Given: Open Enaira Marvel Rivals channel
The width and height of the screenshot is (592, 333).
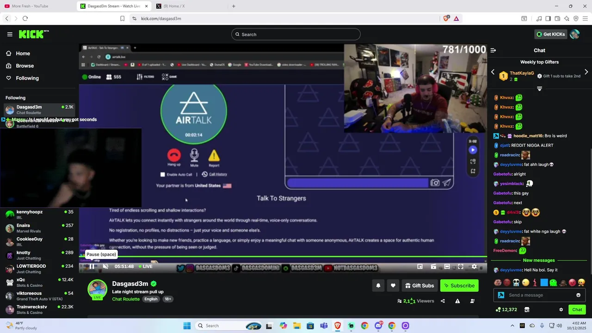Looking at the screenshot, I should [x=39, y=228].
